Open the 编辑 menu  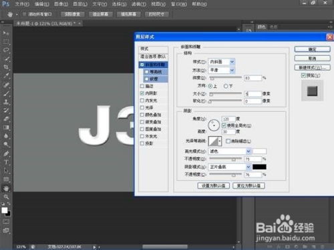click(x=42, y=4)
